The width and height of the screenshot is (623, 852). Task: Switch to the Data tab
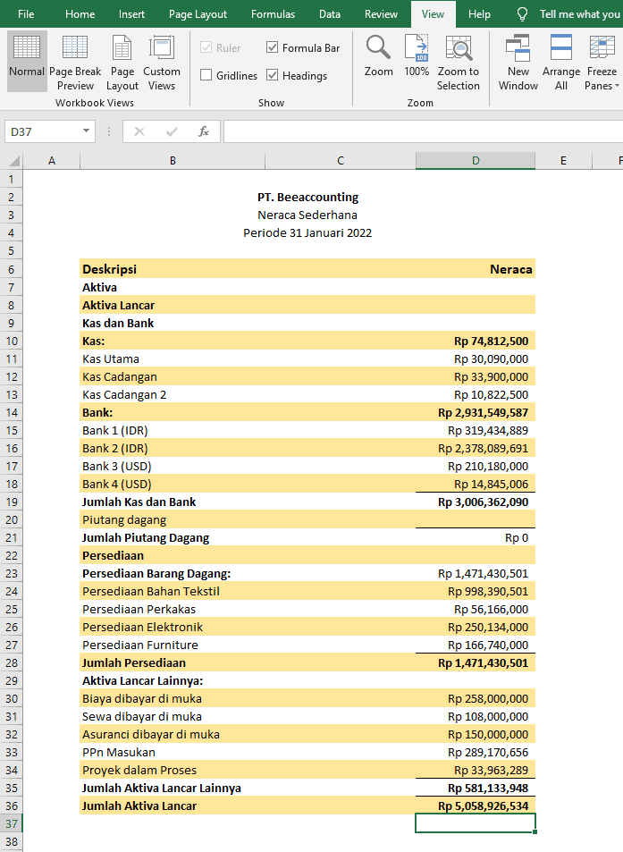(x=330, y=14)
